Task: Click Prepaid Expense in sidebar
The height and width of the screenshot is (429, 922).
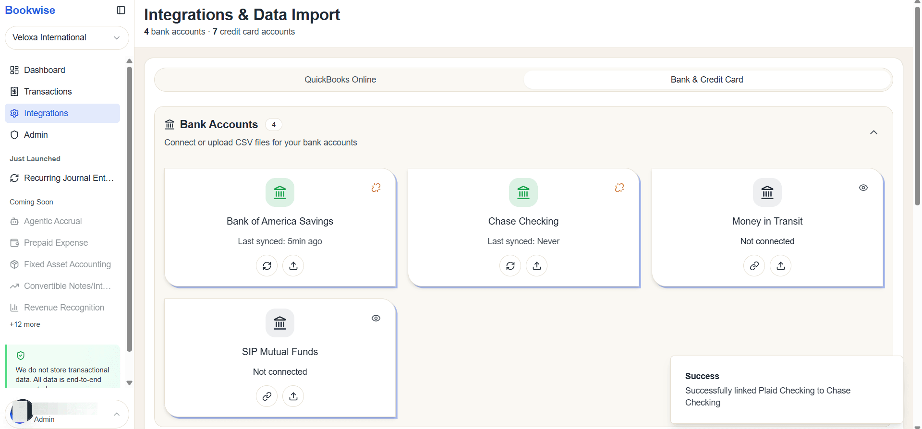Action: coord(62,243)
